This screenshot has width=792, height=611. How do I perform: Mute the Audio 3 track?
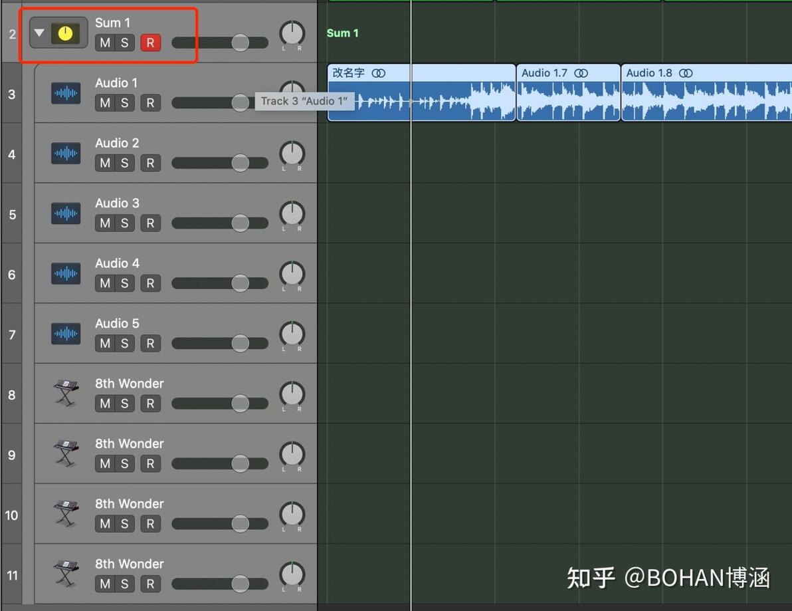click(105, 223)
